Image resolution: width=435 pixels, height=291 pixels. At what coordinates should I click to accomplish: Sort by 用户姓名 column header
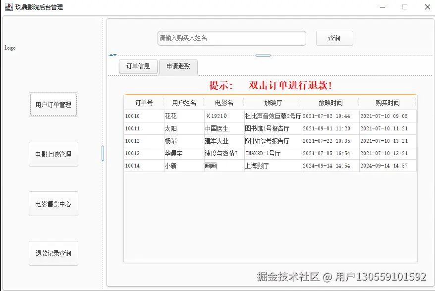pos(184,103)
